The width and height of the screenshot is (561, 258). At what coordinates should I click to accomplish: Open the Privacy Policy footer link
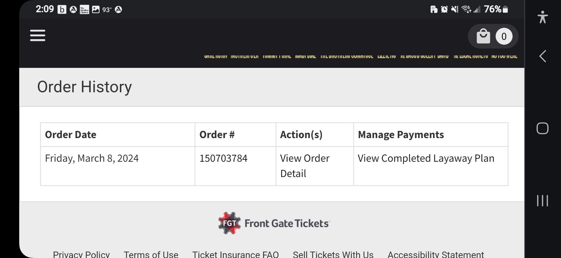81,254
